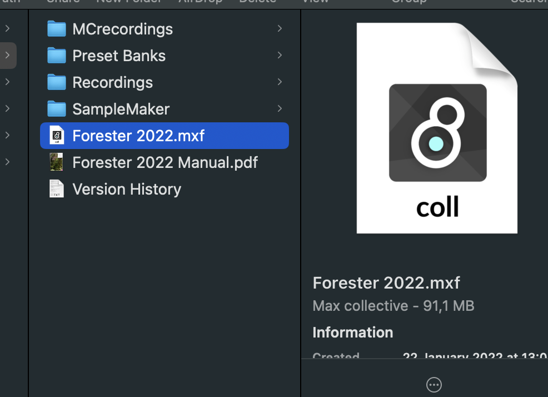Click the Information heading in the preview pane
The width and height of the screenshot is (548, 397).
[x=352, y=333]
